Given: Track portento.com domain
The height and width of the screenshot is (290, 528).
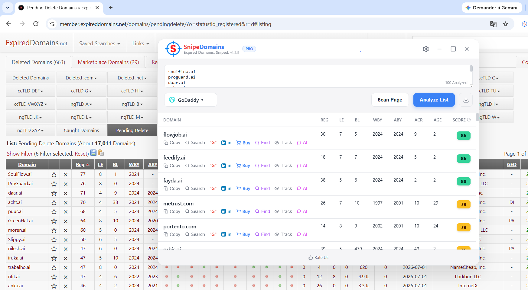Looking at the screenshot, I should 283,234.
